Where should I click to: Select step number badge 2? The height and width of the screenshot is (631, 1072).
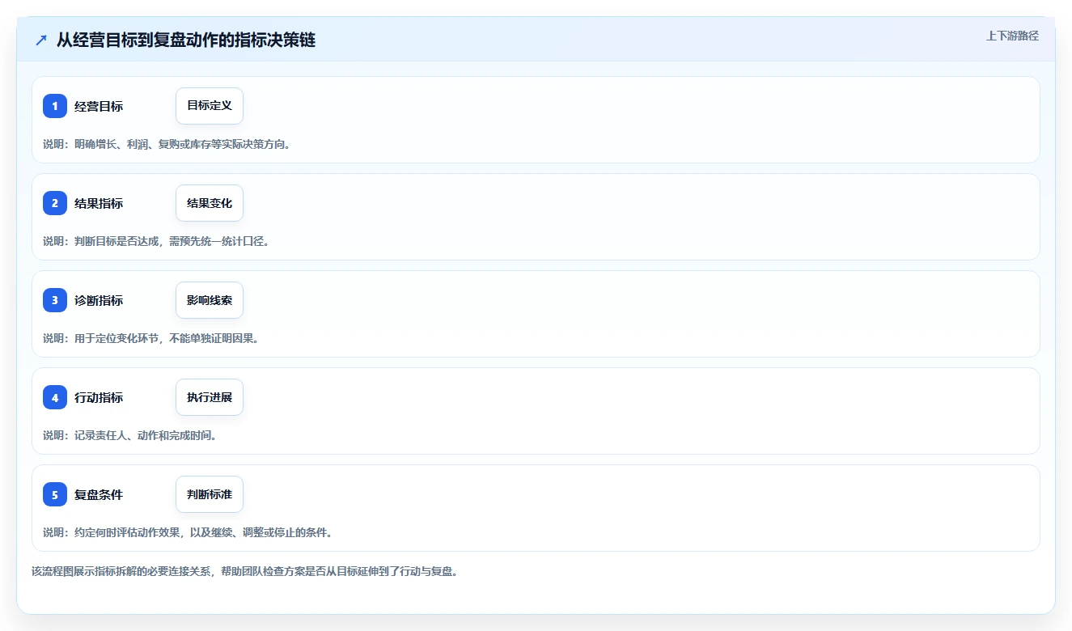[55, 203]
